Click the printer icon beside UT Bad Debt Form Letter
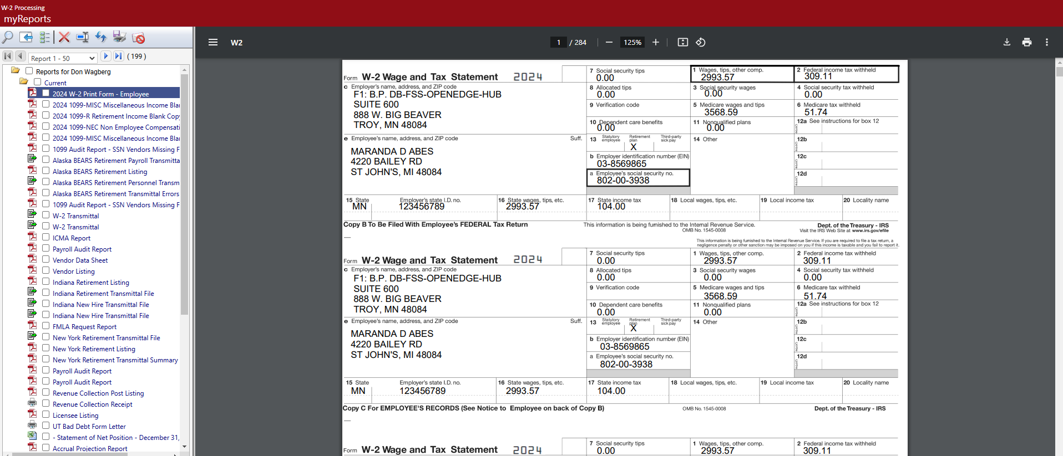This screenshot has height=456, width=1063. 33,426
